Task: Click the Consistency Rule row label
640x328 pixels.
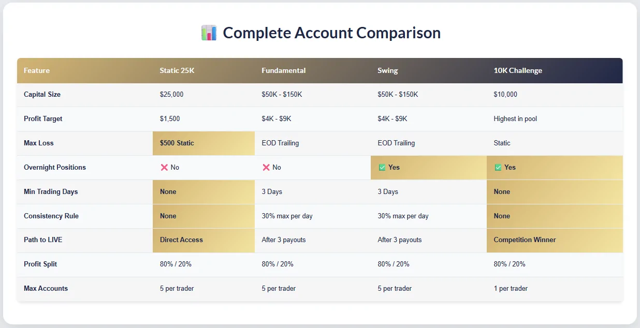Action: click(x=51, y=216)
